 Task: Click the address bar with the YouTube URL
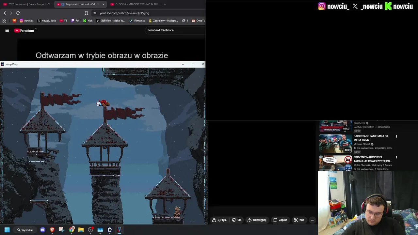(124, 13)
